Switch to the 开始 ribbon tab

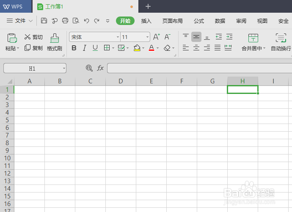click(x=125, y=21)
